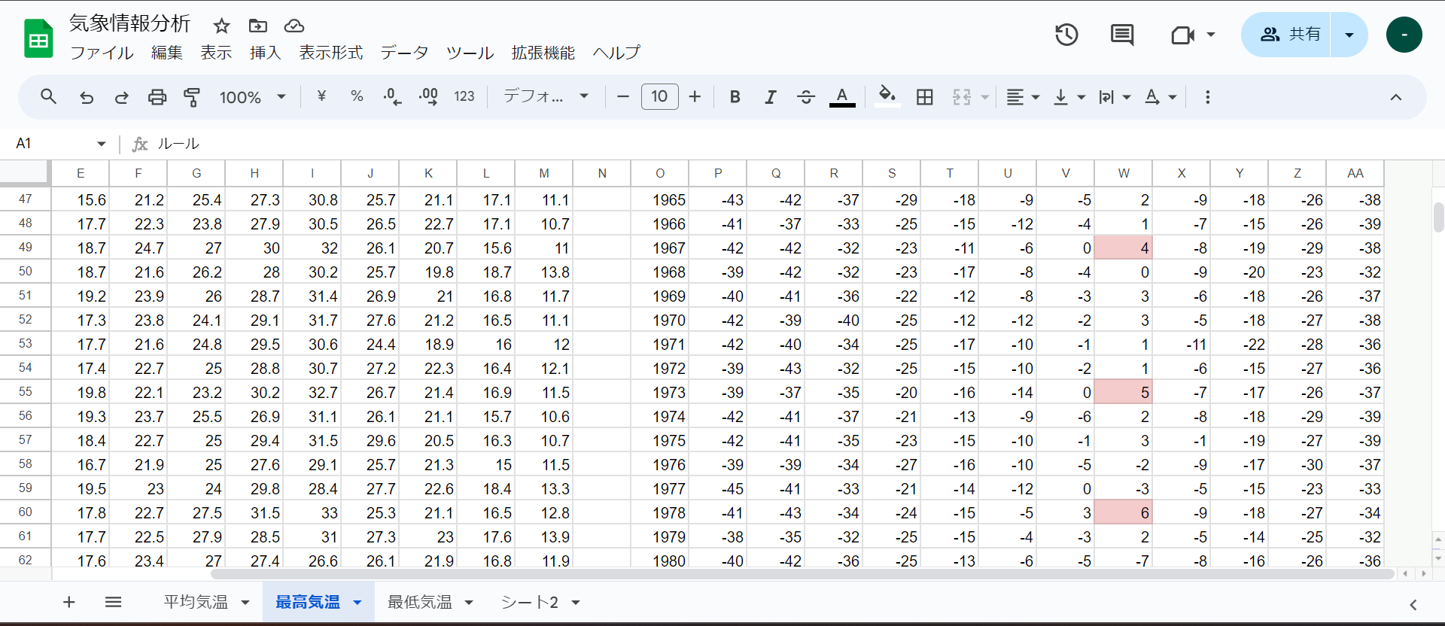Open the fill color picker
Screen dimensions: 1445x626
887,96
